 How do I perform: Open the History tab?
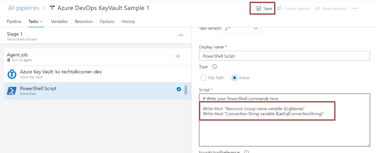click(x=128, y=22)
